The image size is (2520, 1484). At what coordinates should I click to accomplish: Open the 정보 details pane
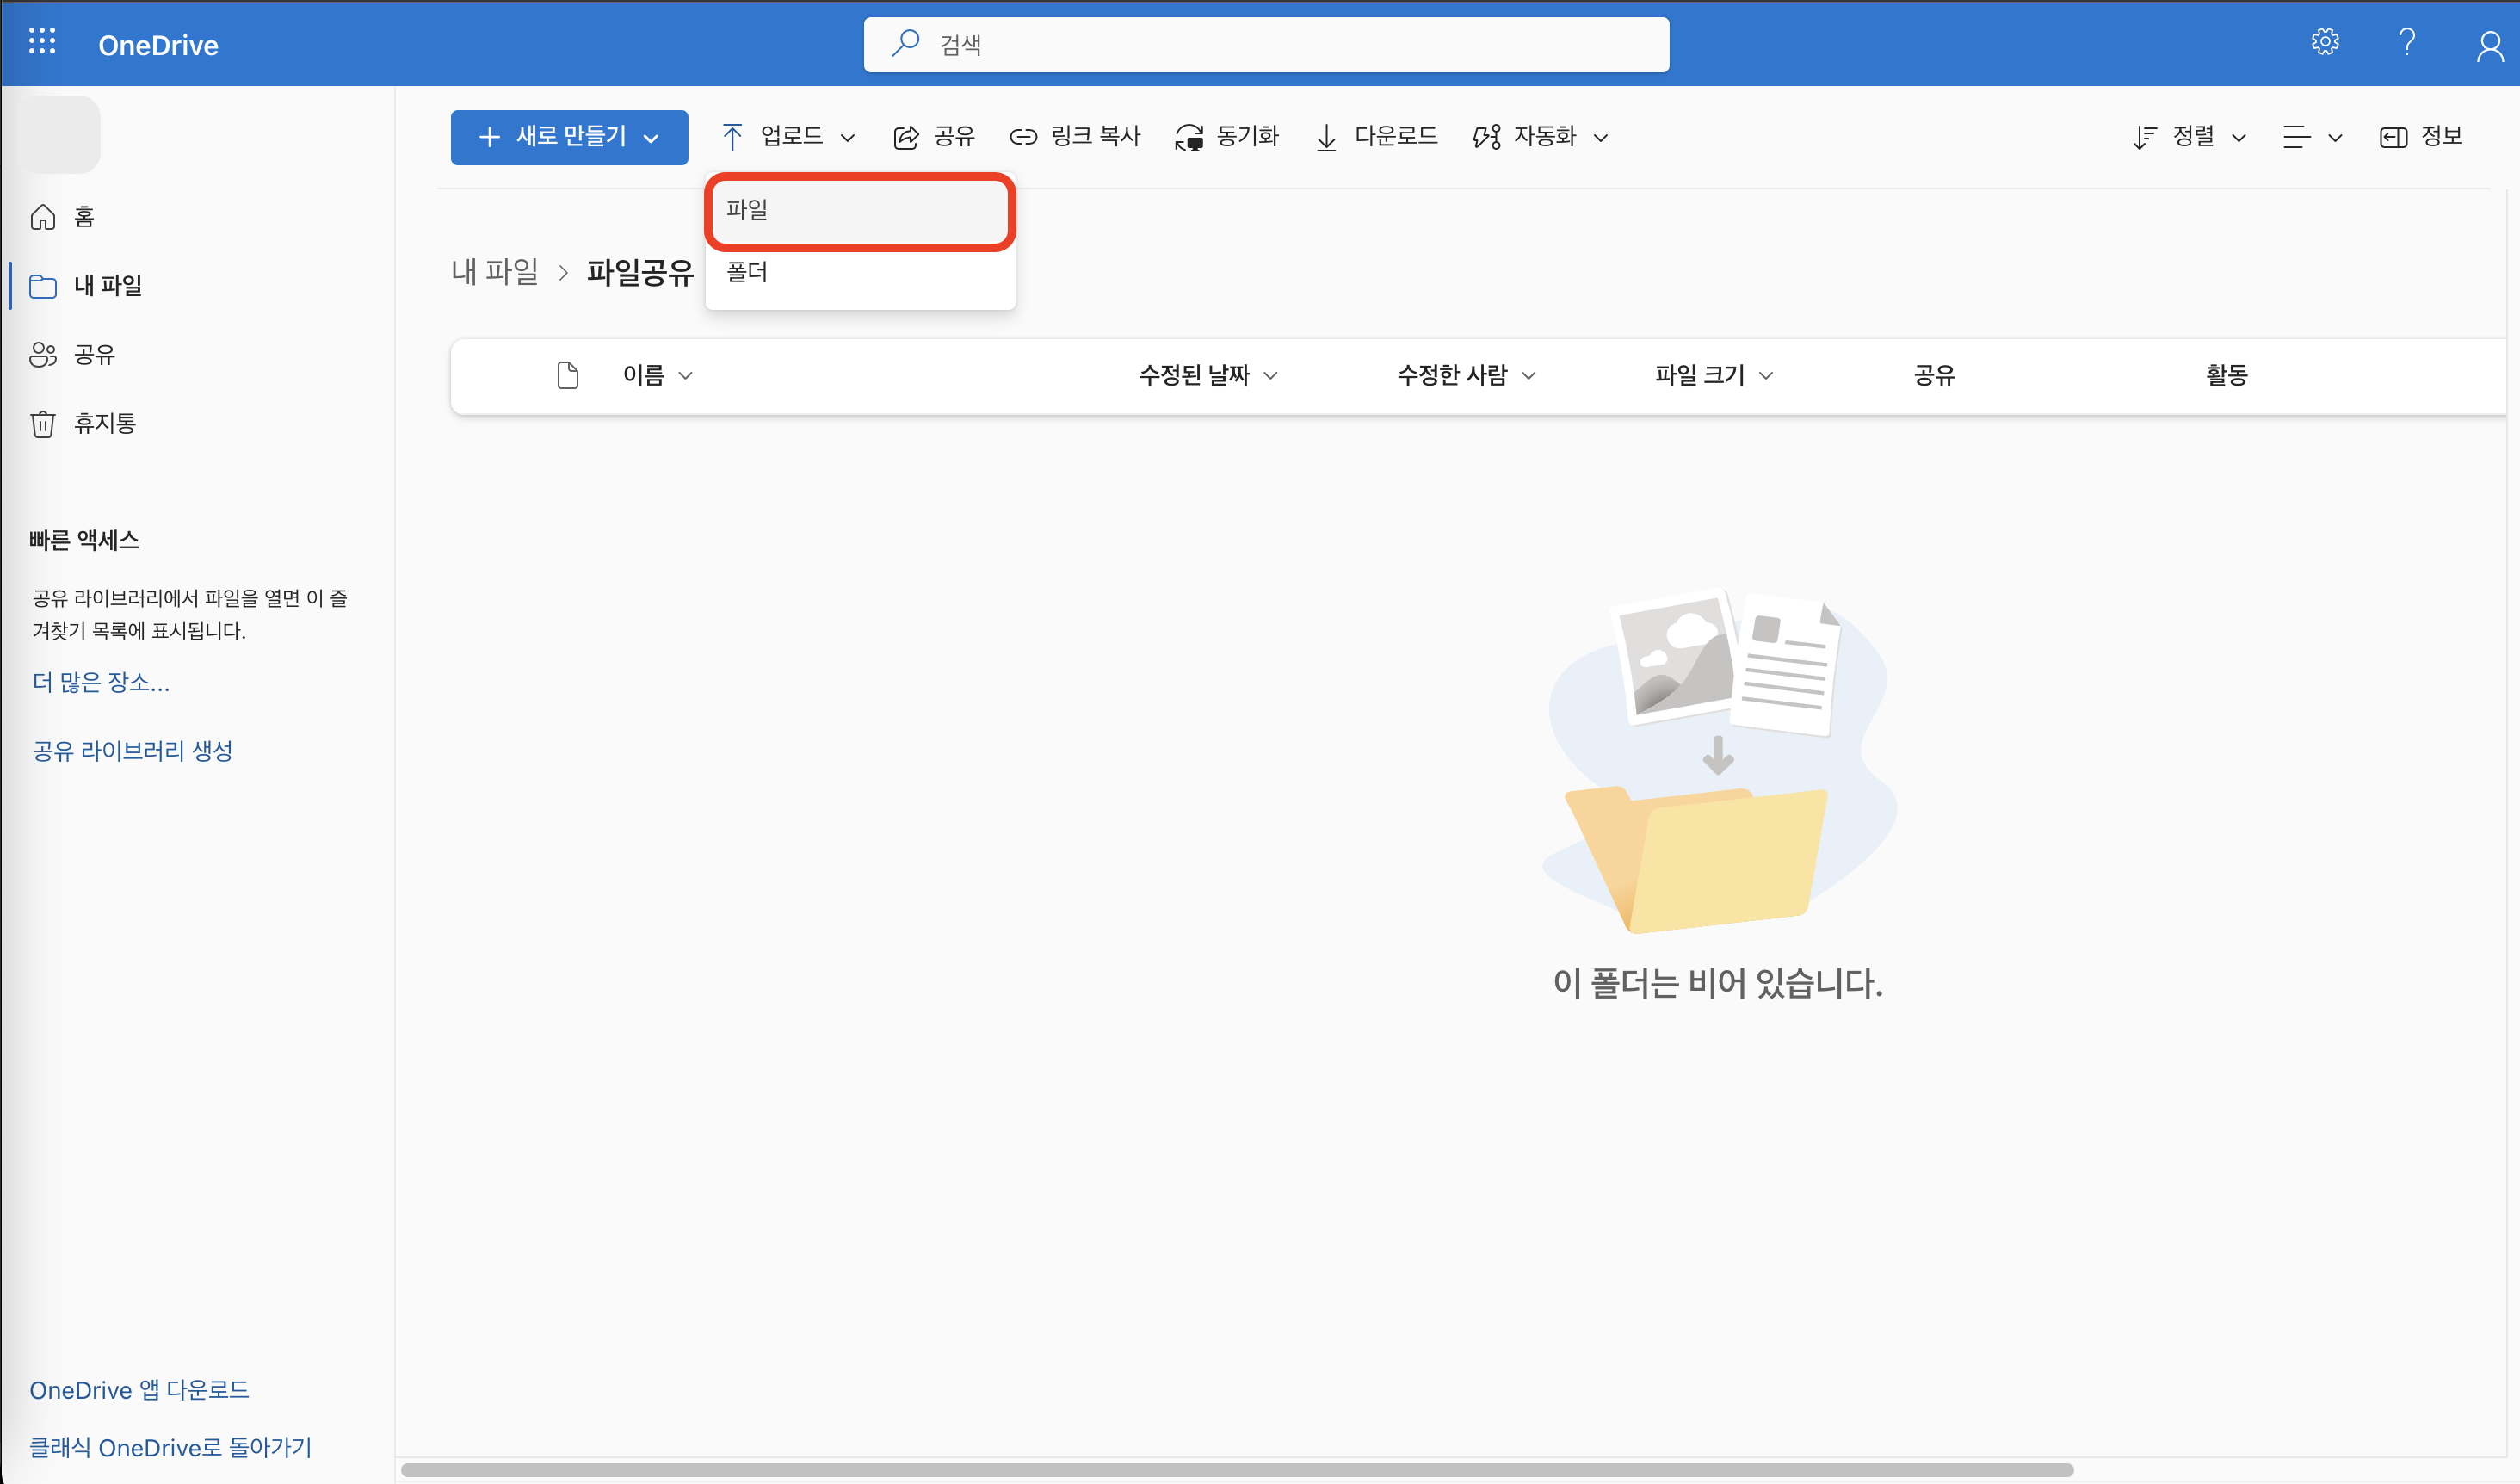pos(2420,137)
